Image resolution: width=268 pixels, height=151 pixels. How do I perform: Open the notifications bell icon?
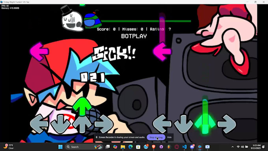pyautogui.click(x=263, y=147)
